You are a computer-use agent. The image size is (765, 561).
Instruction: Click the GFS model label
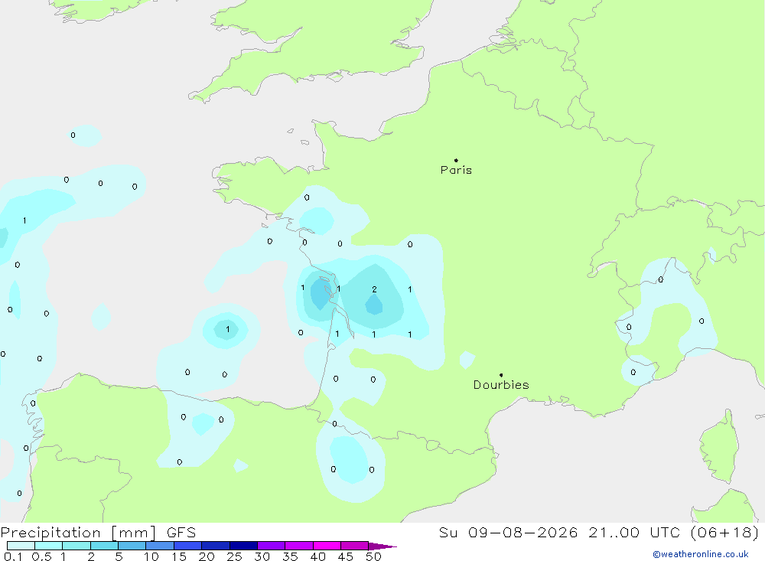click(x=181, y=532)
